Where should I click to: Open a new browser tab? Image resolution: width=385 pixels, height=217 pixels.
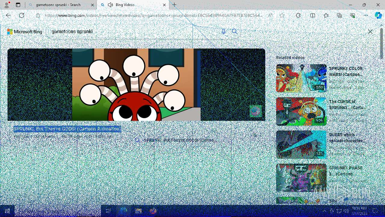pyautogui.click(x=174, y=5)
